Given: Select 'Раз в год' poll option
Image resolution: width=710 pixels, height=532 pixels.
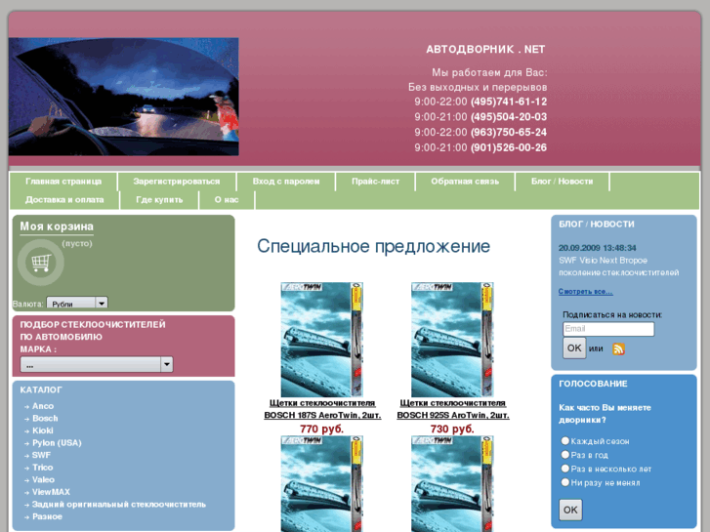Looking at the screenshot, I should pos(564,455).
